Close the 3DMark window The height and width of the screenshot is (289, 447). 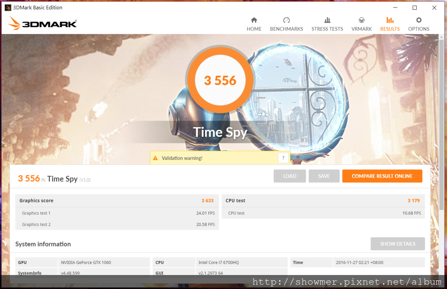click(434, 8)
